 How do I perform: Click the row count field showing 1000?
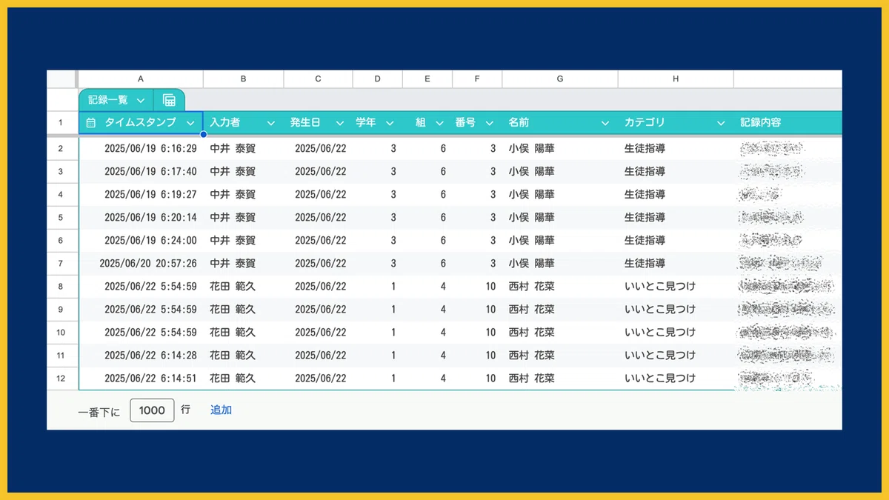pos(152,410)
